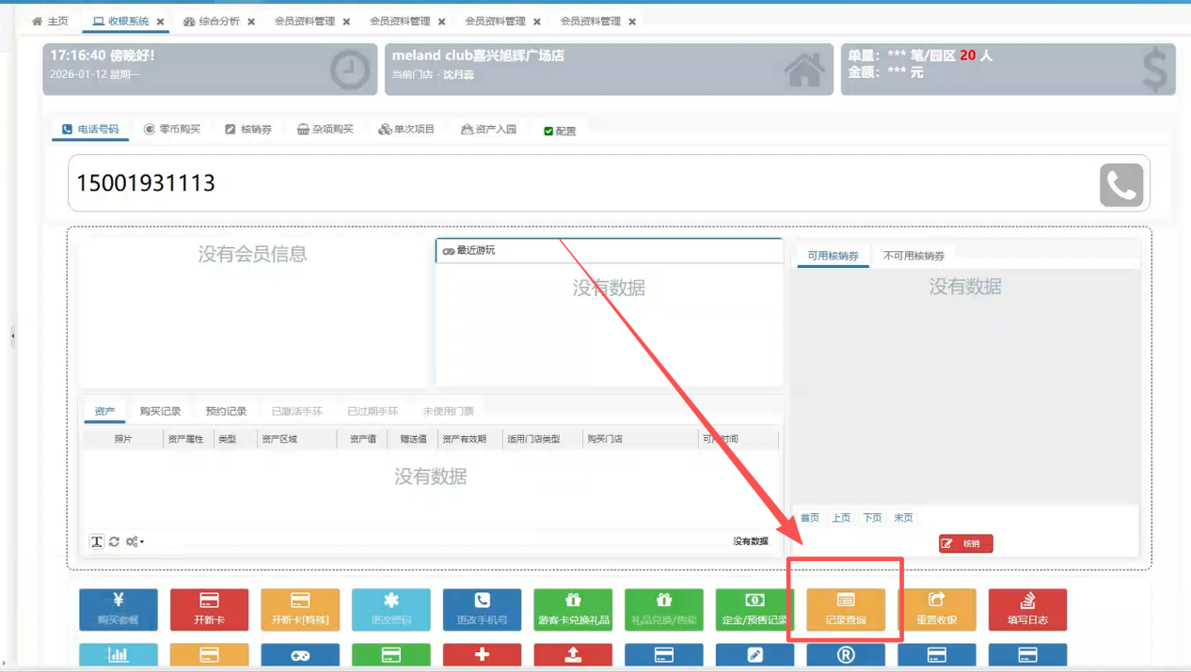
Task: Go to 下页 next page link
Action: [872, 518]
